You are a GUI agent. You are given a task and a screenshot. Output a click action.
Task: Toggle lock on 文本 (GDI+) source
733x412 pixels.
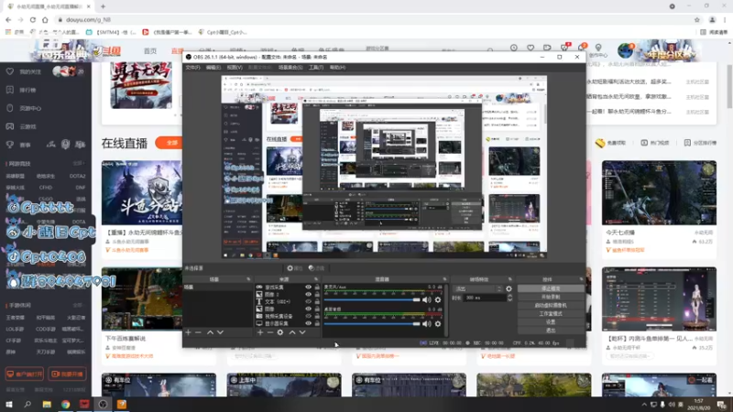pyautogui.click(x=317, y=302)
